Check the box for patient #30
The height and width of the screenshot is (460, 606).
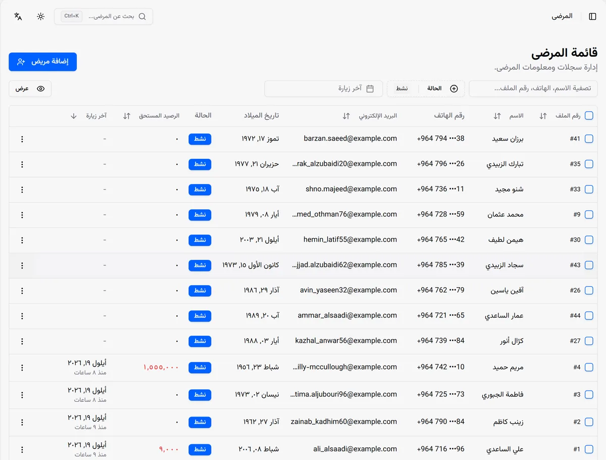click(589, 240)
